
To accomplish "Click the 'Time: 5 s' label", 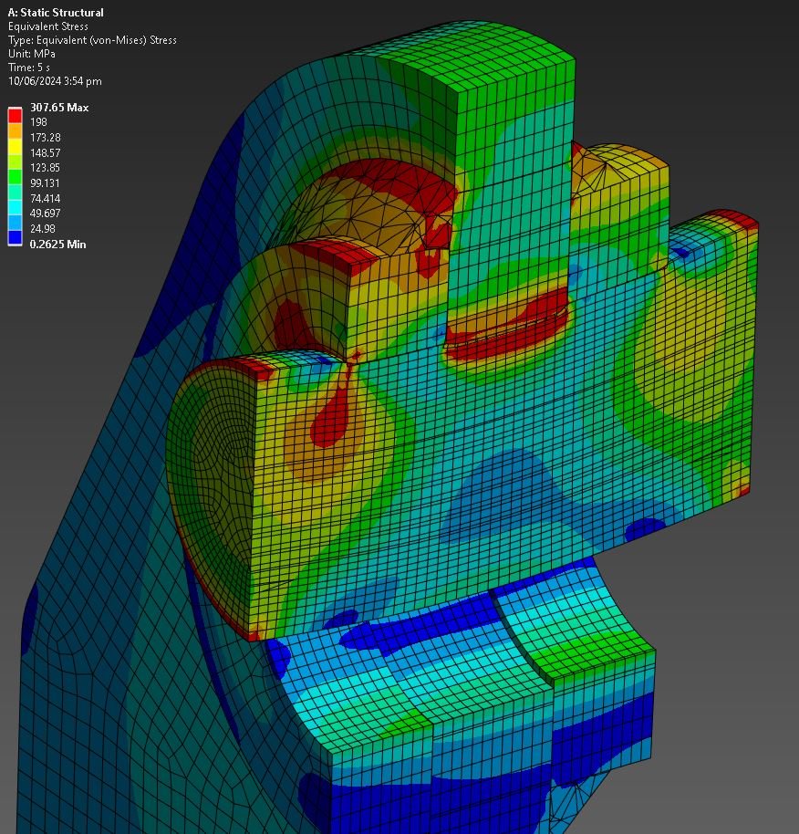I will (29, 68).
